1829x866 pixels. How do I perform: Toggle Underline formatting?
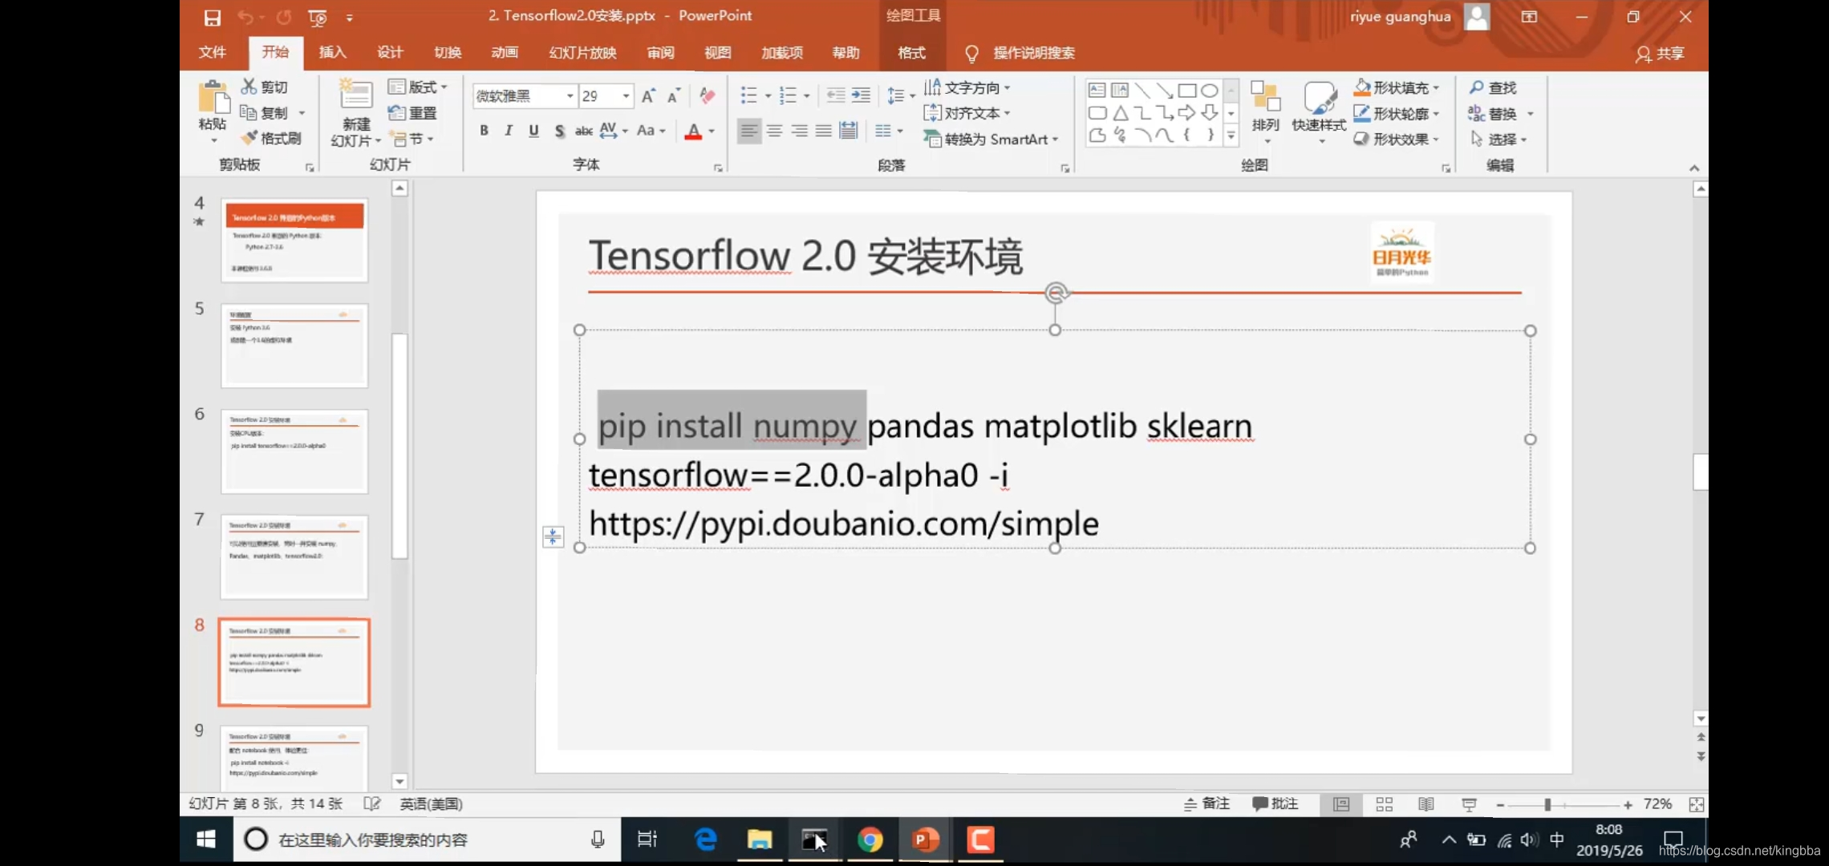[x=533, y=131]
